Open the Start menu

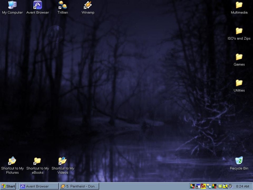click(8, 186)
